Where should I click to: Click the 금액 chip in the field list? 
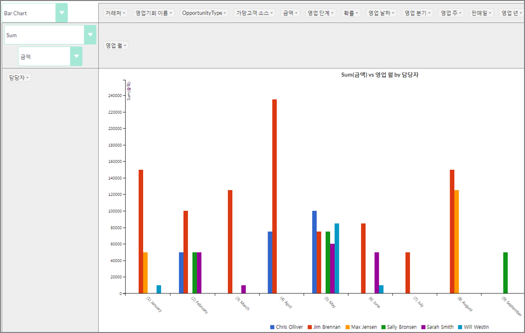(290, 13)
